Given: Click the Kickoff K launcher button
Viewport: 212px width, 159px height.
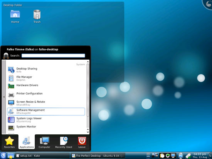Looking at the screenshot, I should pos(3,156).
